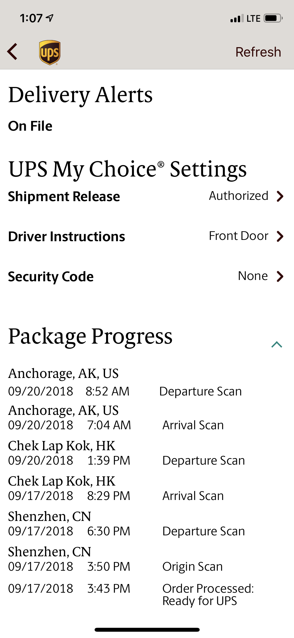This screenshot has height=638, width=294.
Task: Tap the On File delivery alerts status
Action: [30, 126]
